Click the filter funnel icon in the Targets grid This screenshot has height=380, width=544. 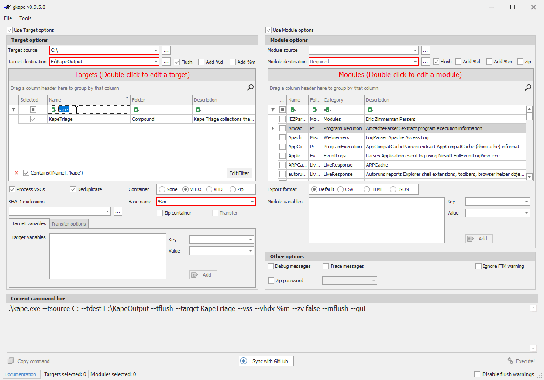click(13, 109)
